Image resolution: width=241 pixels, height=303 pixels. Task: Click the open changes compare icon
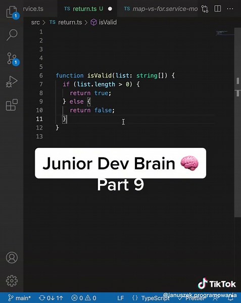205,9
